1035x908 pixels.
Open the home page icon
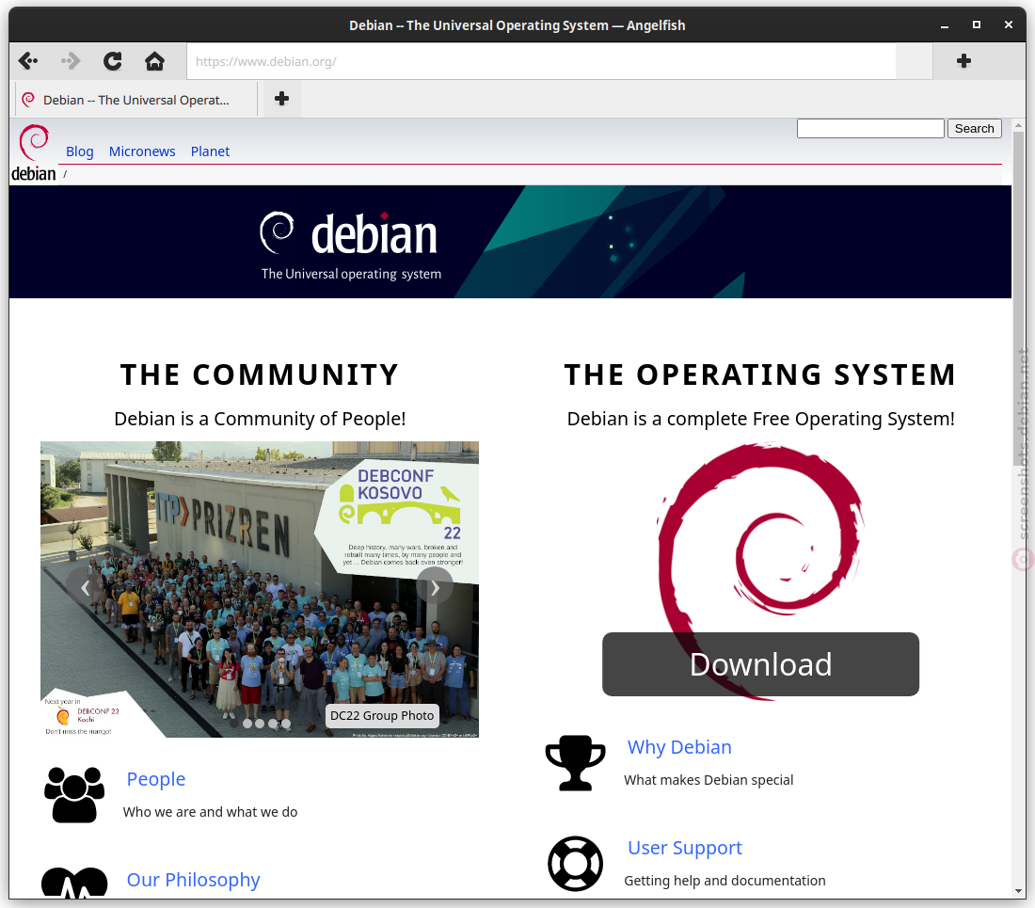coord(154,61)
